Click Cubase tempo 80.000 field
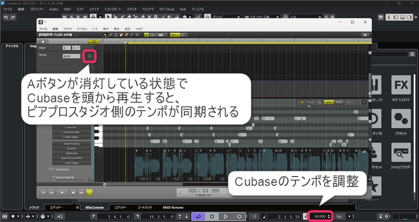 coord(321,216)
